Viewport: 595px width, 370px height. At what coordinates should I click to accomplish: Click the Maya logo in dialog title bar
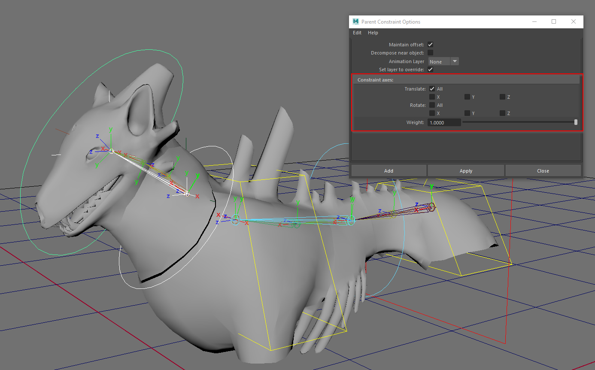tap(355, 21)
